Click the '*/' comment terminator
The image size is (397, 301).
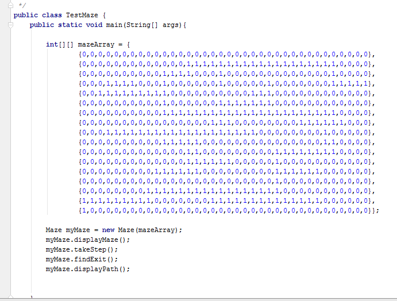(x=22, y=5)
